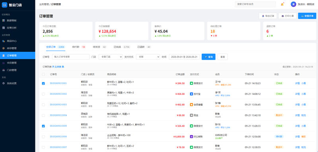Click the user avatar 张 icon
Viewport: 318px width, 152px height.
click(293, 4)
